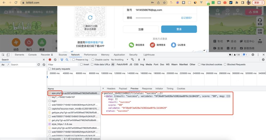Select the style_https.1.5.8.css request row

pos(74,124)
